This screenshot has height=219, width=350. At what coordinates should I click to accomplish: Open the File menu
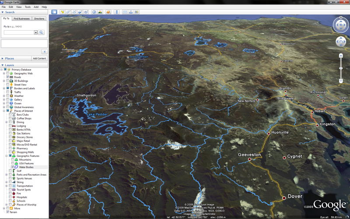tap(3, 7)
